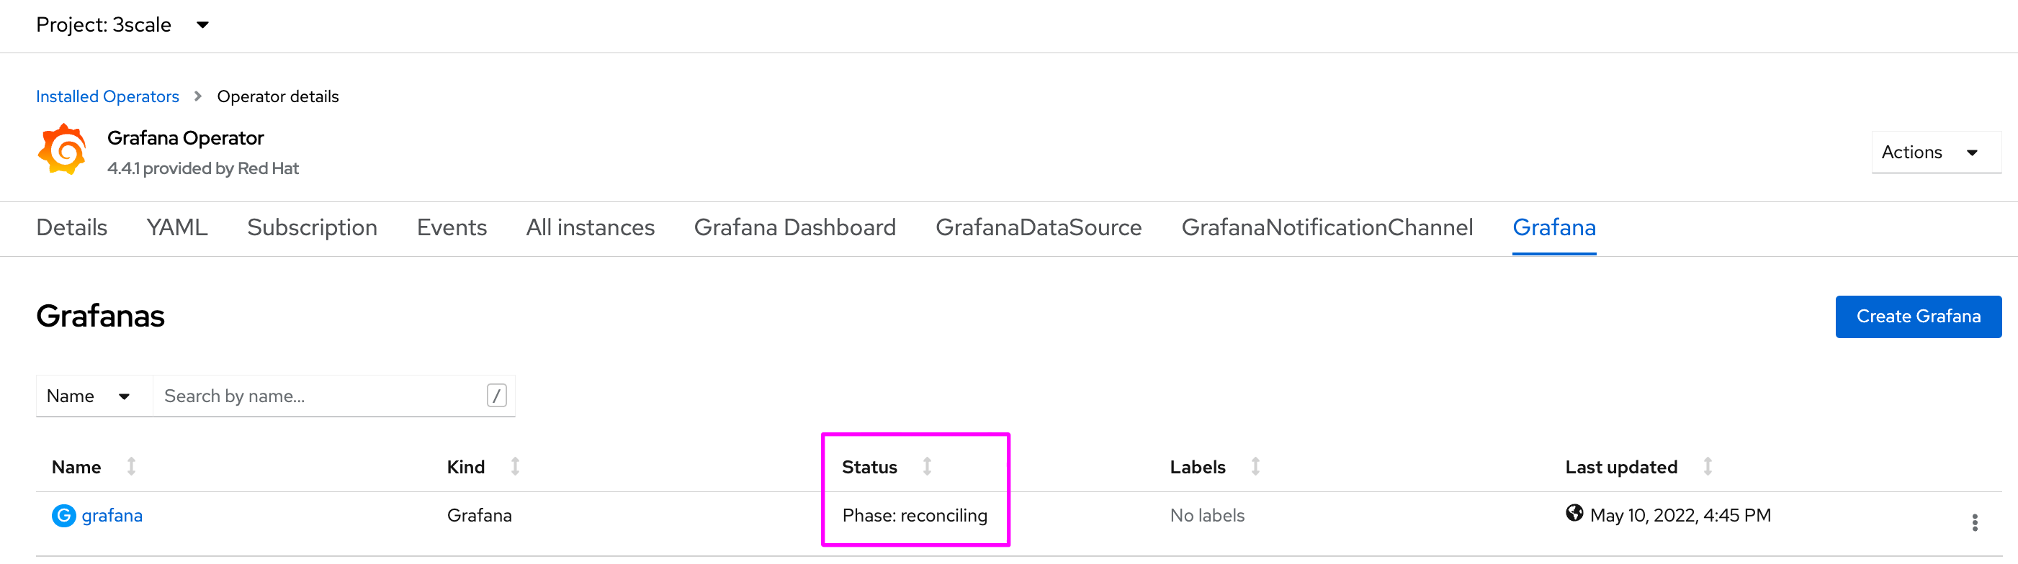
Task: Sort by Labels column arrow icon
Action: 1255,467
